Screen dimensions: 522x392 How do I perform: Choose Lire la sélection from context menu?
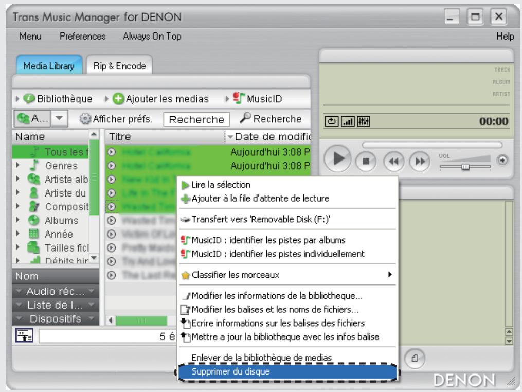click(x=287, y=185)
